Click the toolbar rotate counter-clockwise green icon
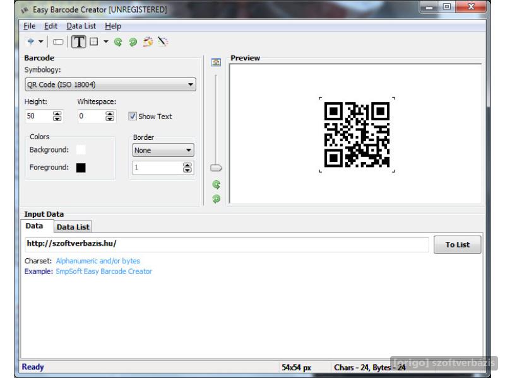This screenshot has height=378, width=505. [118, 42]
